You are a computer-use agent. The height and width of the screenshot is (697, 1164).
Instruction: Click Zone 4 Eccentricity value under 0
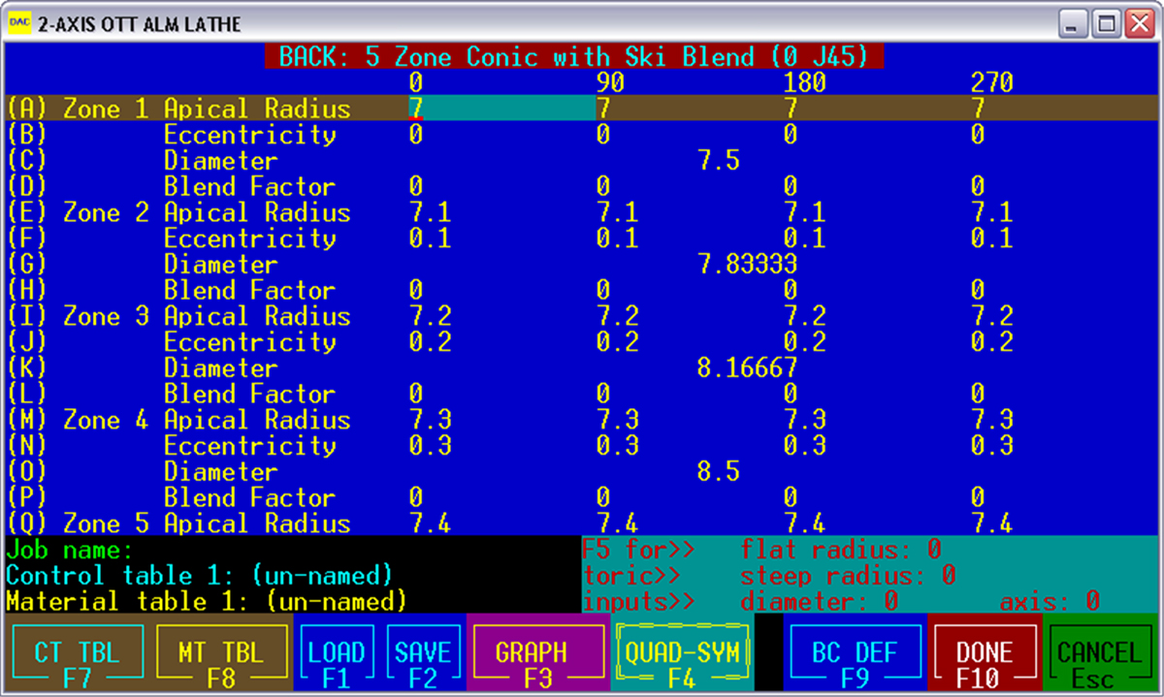[x=429, y=446]
